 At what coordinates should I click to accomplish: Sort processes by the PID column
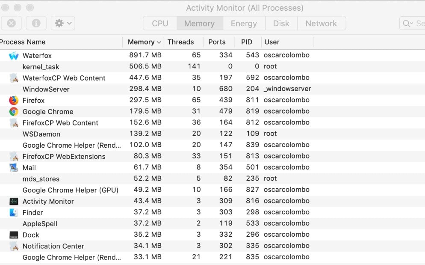pos(247,42)
